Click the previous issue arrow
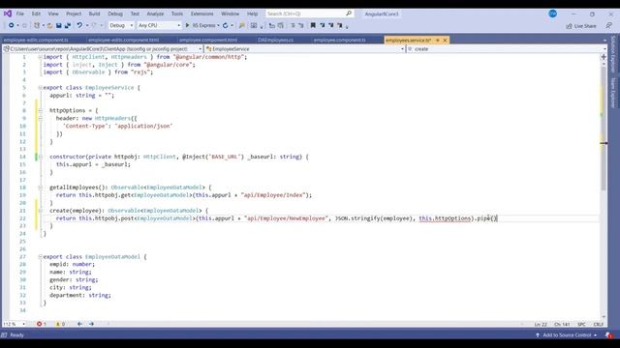 pyautogui.click(x=79, y=324)
